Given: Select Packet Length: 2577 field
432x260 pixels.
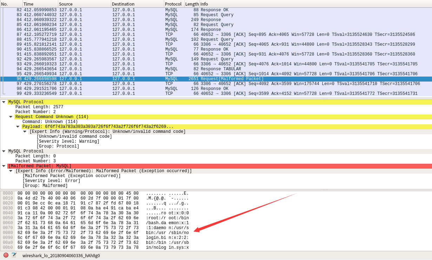Looking at the screenshot, I should [35, 107].
